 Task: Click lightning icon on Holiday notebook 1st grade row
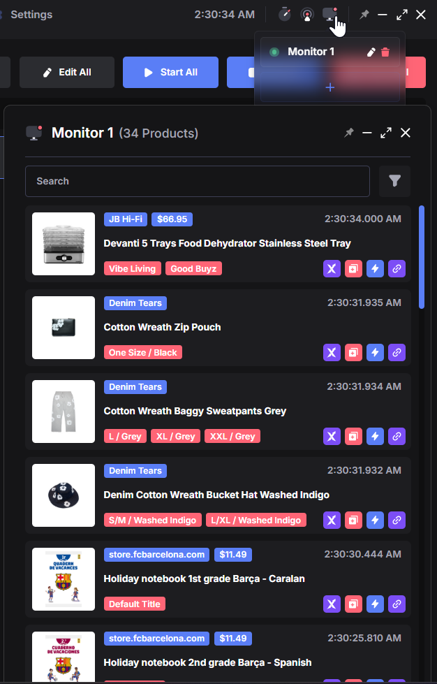pos(375,604)
